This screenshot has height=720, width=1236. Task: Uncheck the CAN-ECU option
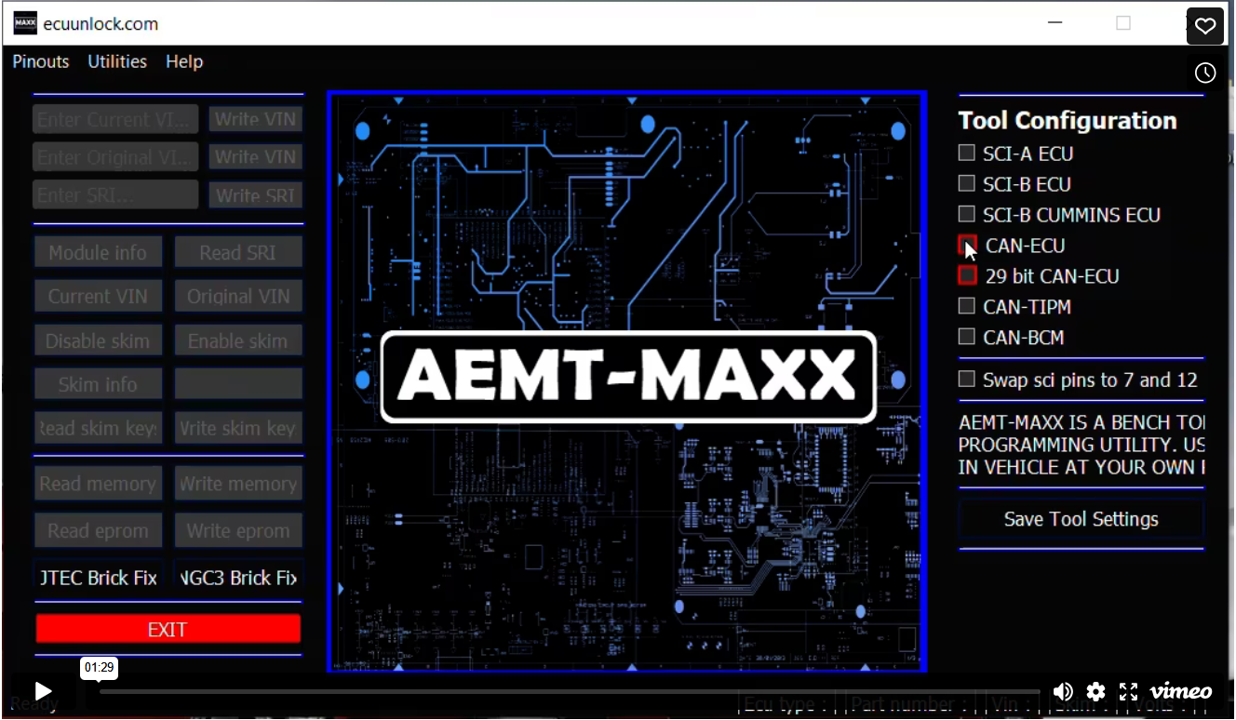click(966, 245)
